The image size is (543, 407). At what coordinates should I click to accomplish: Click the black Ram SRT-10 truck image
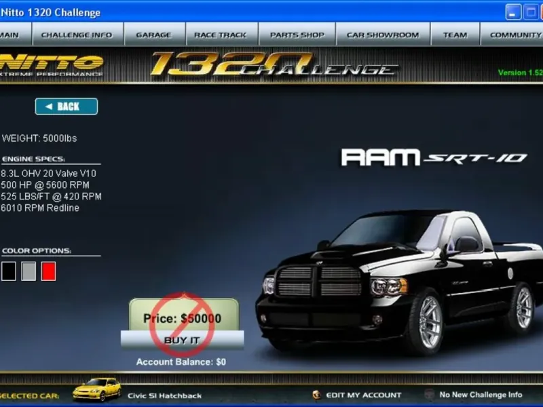click(x=399, y=282)
